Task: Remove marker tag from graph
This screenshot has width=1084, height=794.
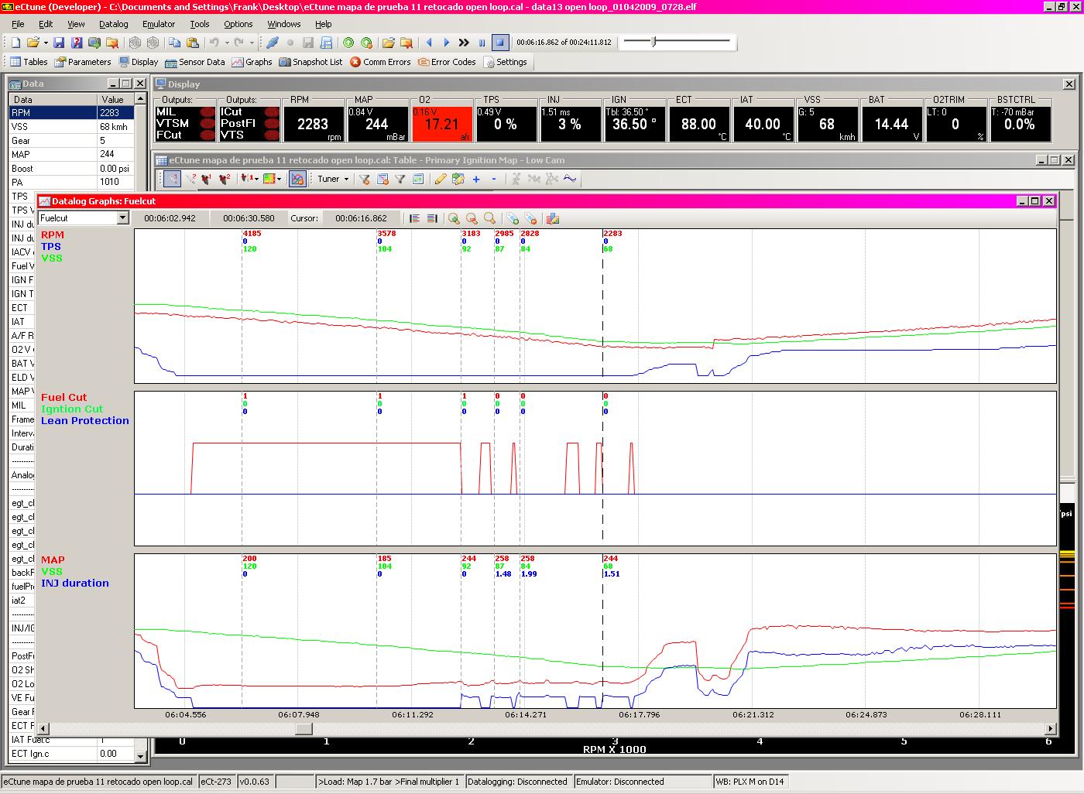Action: click(x=530, y=219)
